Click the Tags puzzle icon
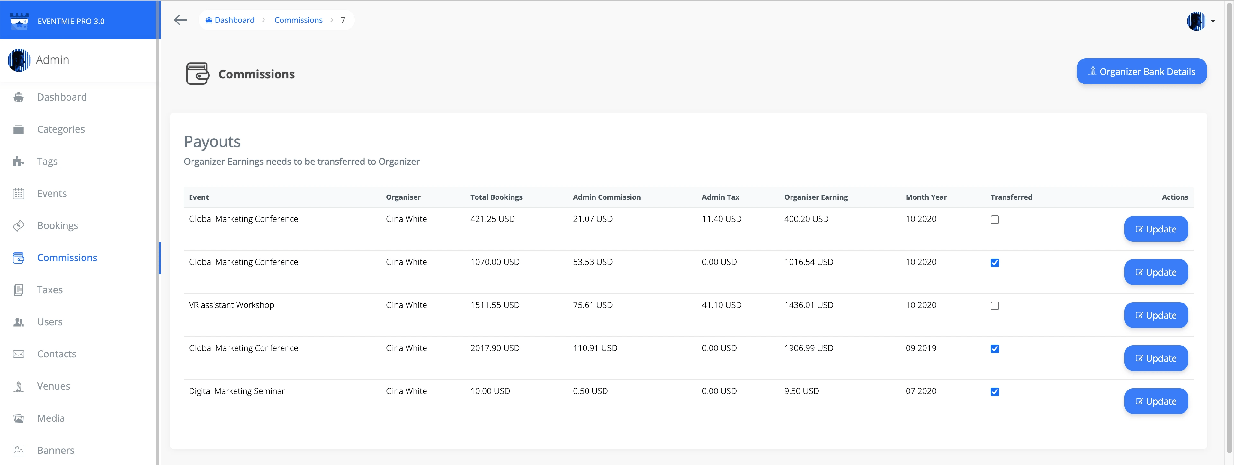 [x=19, y=162]
